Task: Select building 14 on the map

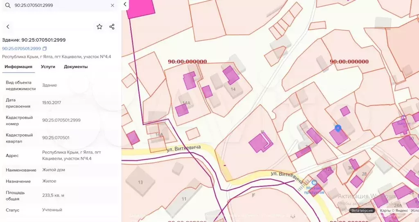Action: 234,89
